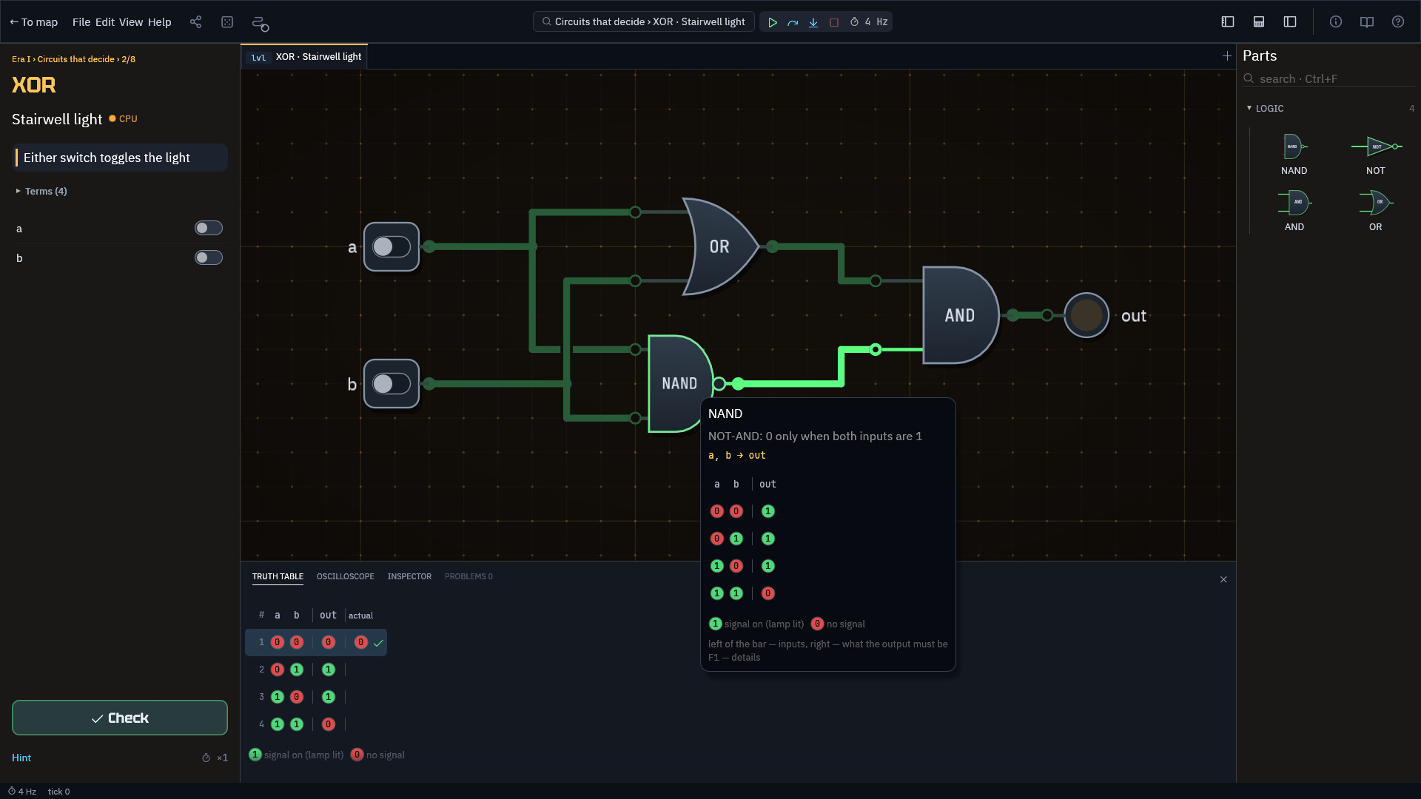This screenshot has height=799, width=1421.
Task: Open the PROBLEMS 0 tab
Action: [x=468, y=576]
